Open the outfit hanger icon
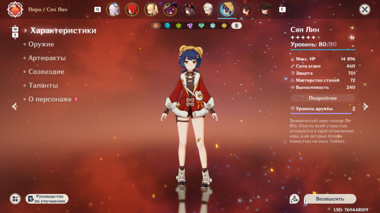380x213 pixels. click(294, 199)
